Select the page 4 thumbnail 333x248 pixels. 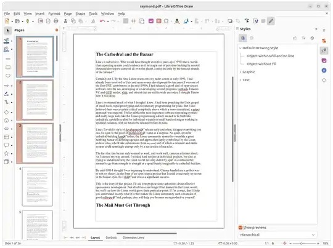(38, 186)
